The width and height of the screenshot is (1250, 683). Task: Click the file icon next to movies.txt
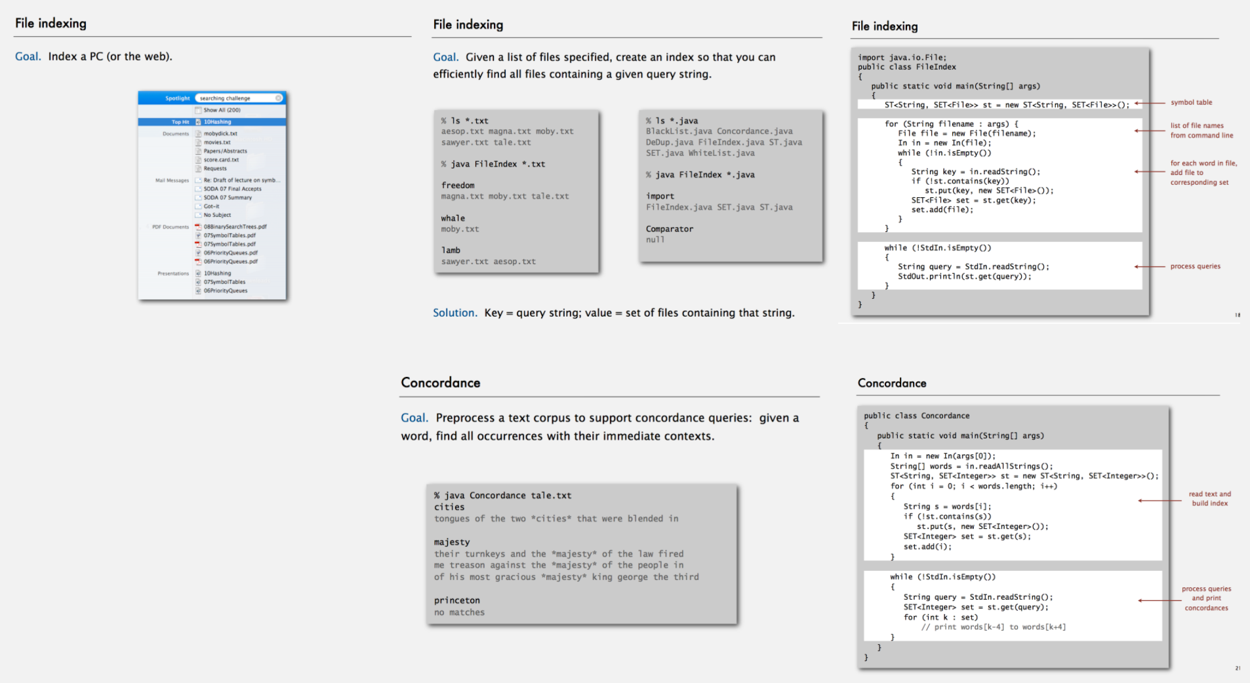tap(198, 142)
